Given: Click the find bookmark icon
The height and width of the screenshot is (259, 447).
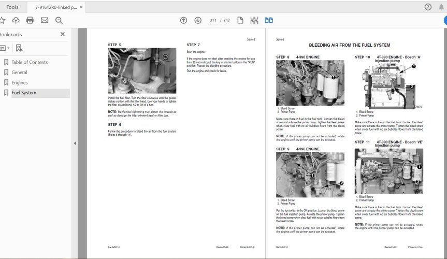Looking at the screenshot, I should (x=19, y=48).
